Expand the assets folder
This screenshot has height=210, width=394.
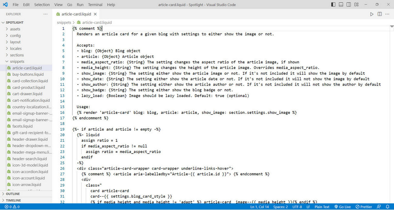pyautogui.click(x=15, y=29)
